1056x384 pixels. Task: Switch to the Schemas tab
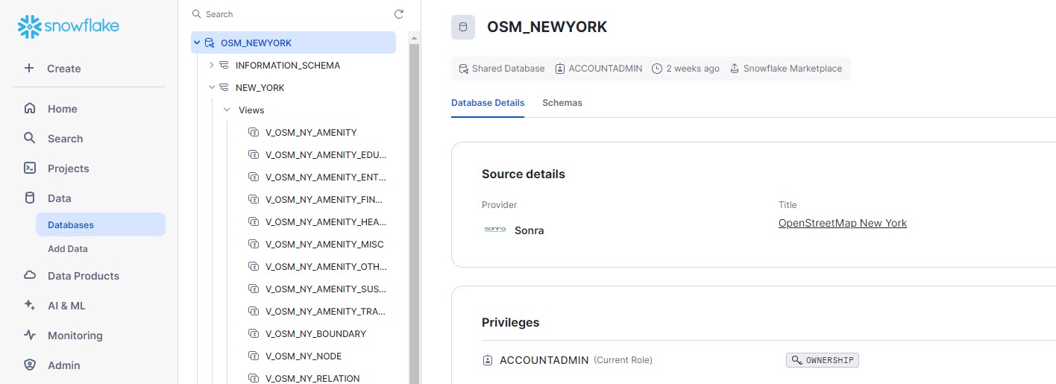point(562,103)
